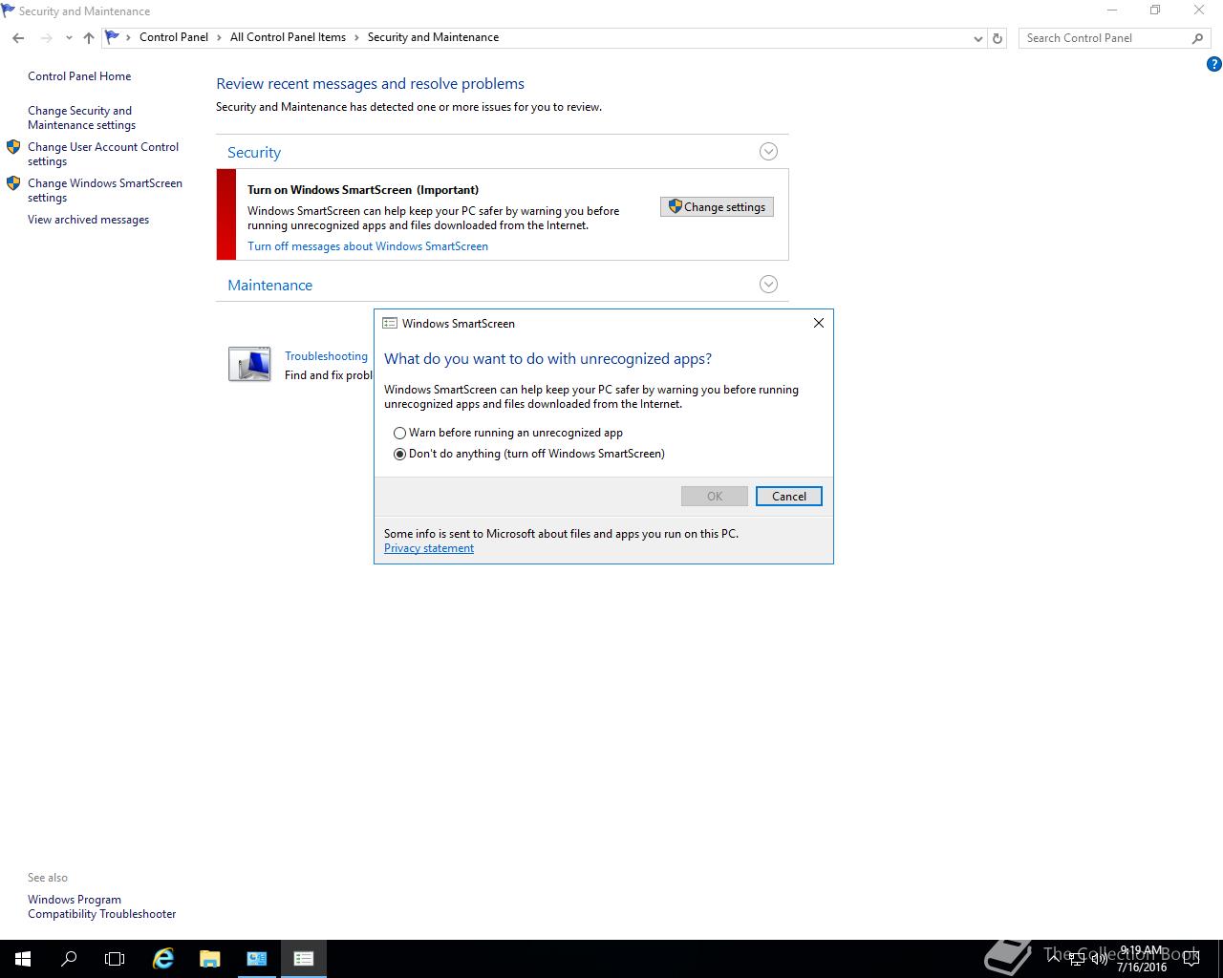Open the Windows Start menu
Screen dimensions: 1223x978
tap(23, 959)
